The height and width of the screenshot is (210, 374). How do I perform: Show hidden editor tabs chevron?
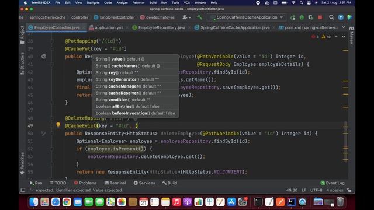pos(344,27)
